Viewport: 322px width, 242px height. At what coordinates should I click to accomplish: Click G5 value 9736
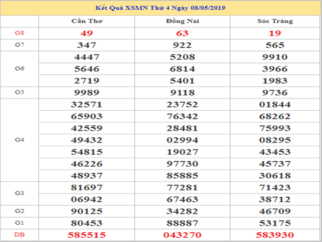(x=275, y=92)
